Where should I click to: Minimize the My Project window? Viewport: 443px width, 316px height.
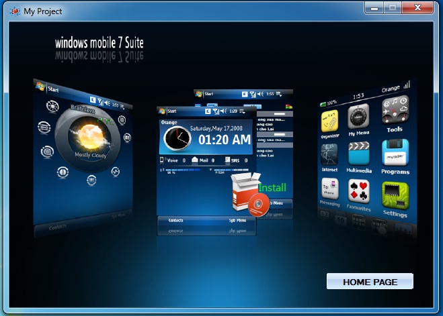[374, 8]
